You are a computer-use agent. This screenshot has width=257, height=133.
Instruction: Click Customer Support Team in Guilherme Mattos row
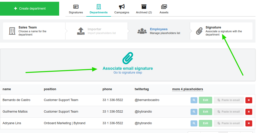coord(61,112)
